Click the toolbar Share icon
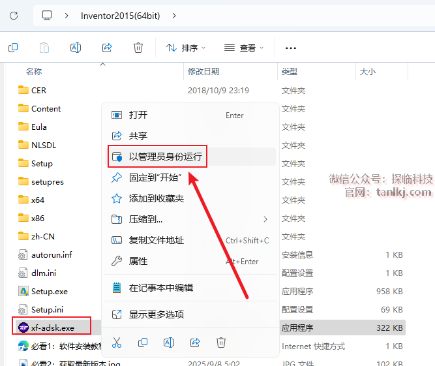Image resolution: width=435 pixels, height=366 pixels. point(107,48)
